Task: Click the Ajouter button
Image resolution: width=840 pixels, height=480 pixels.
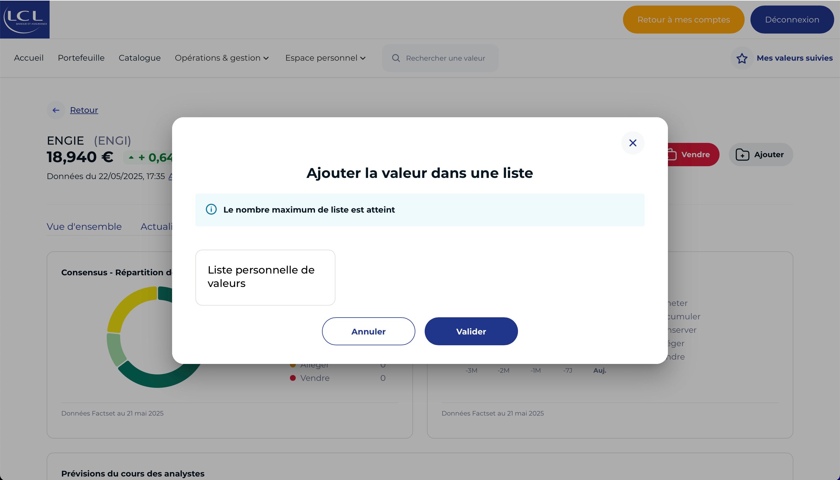Action: (x=761, y=155)
